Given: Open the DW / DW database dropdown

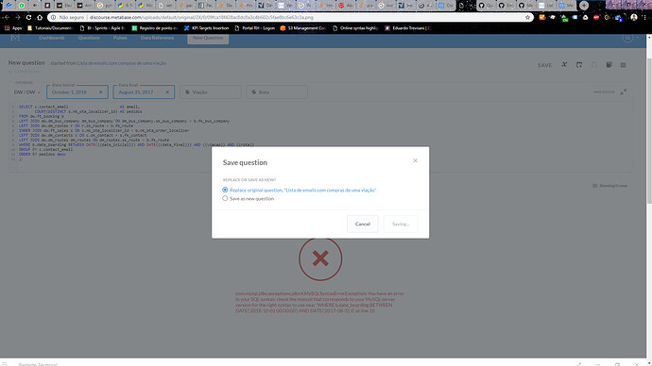Looking at the screenshot, I should point(27,92).
